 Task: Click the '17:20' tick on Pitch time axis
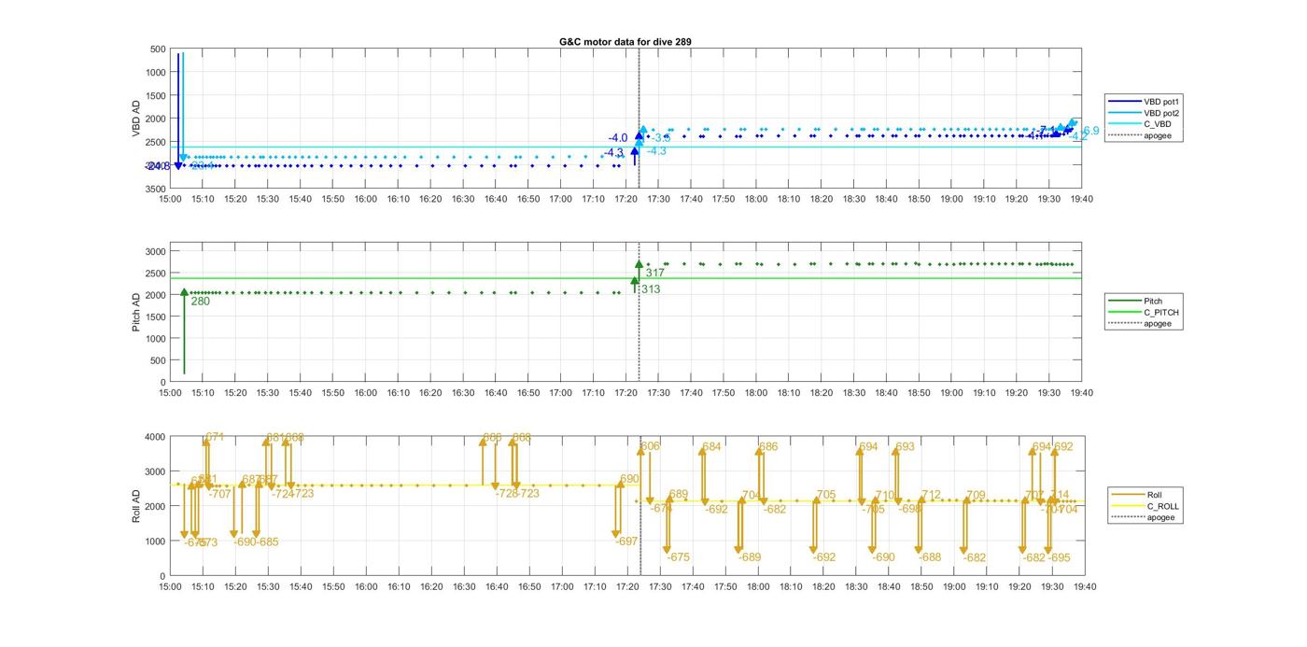click(625, 393)
